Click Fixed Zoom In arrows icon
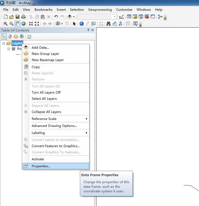 point(31,24)
